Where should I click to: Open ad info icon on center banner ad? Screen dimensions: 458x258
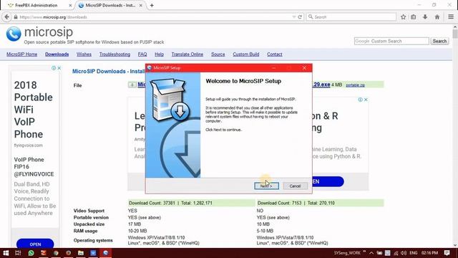[360, 100]
